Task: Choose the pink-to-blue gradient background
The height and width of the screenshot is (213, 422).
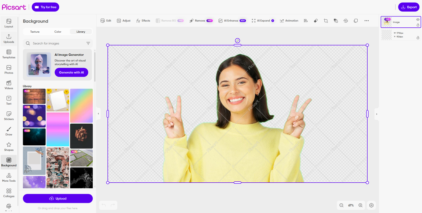Action: [58, 129]
